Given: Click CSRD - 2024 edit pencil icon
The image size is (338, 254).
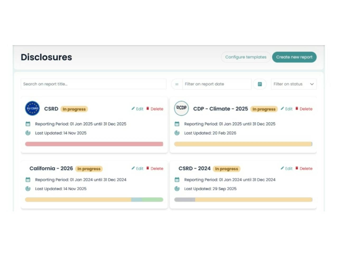Looking at the screenshot, I should point(282,168).
